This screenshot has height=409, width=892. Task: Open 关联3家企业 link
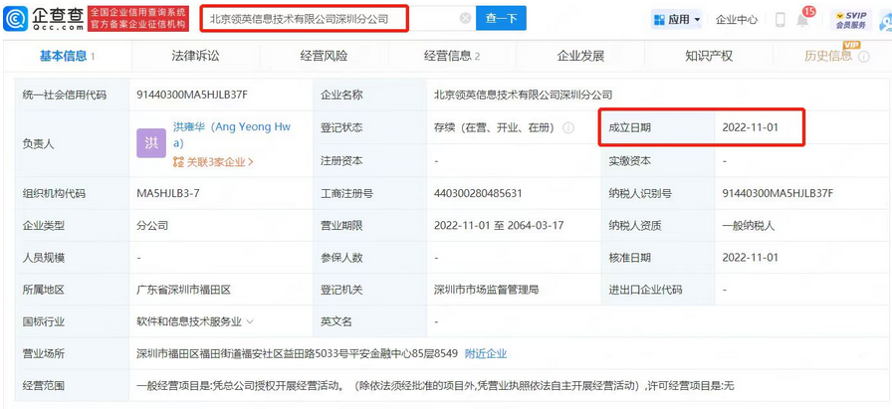click(213, 162)
